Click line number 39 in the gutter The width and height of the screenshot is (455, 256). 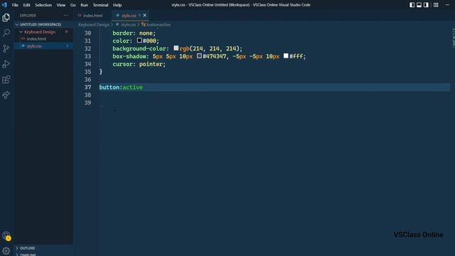[87, 102]
